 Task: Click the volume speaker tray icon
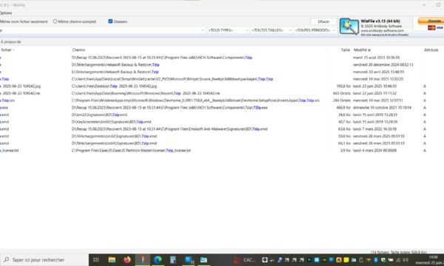406,260
